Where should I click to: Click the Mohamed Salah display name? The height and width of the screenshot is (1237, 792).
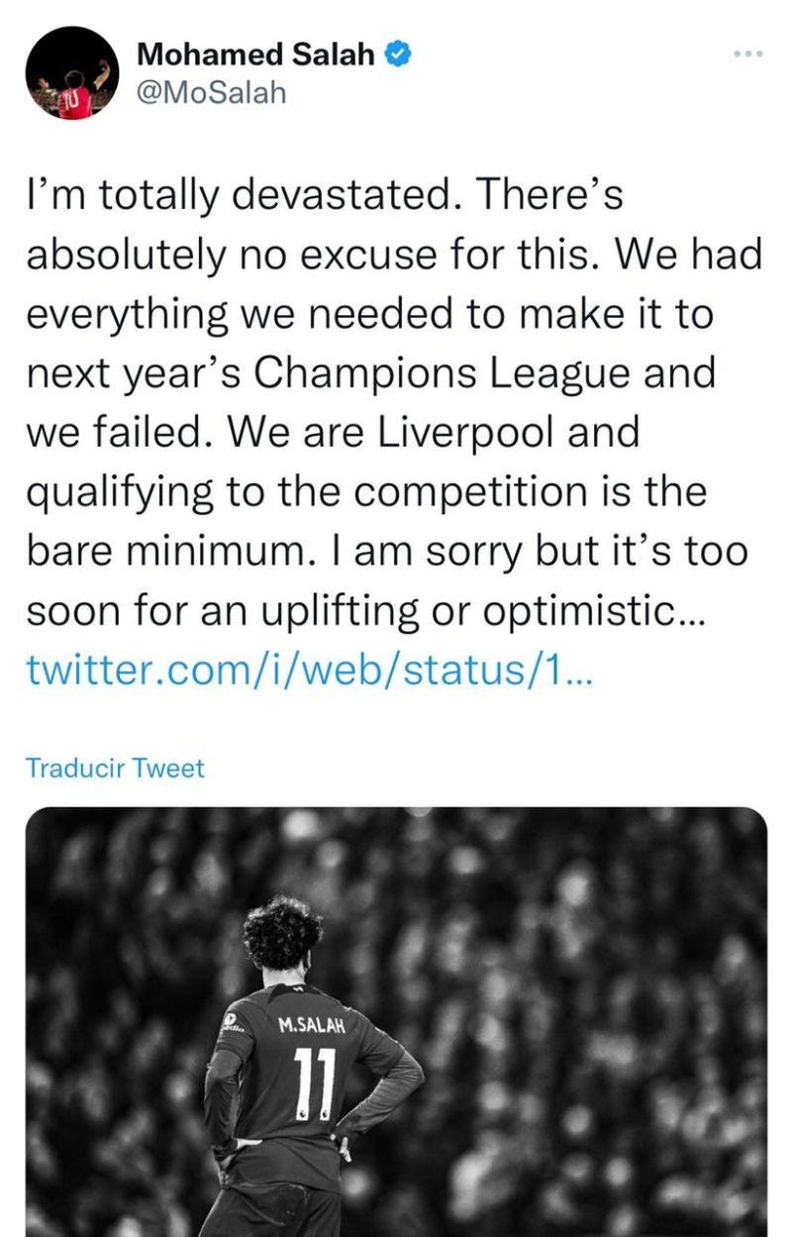coord(255,54)
